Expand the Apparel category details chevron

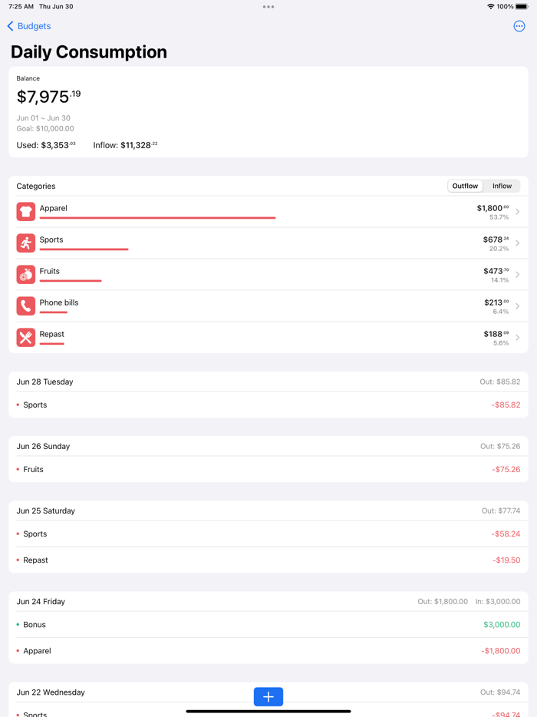click(517, 211)
